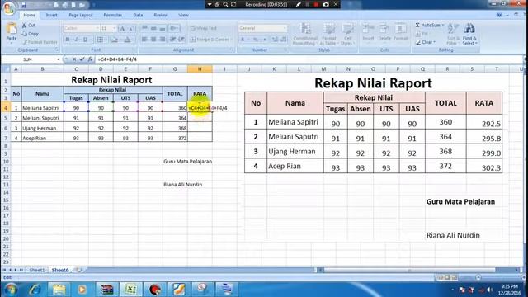Viewport: 528px width, 297px height.
Task: Open Find & Select binoculars
Action: pyautogui.click(x=469, y=34)
